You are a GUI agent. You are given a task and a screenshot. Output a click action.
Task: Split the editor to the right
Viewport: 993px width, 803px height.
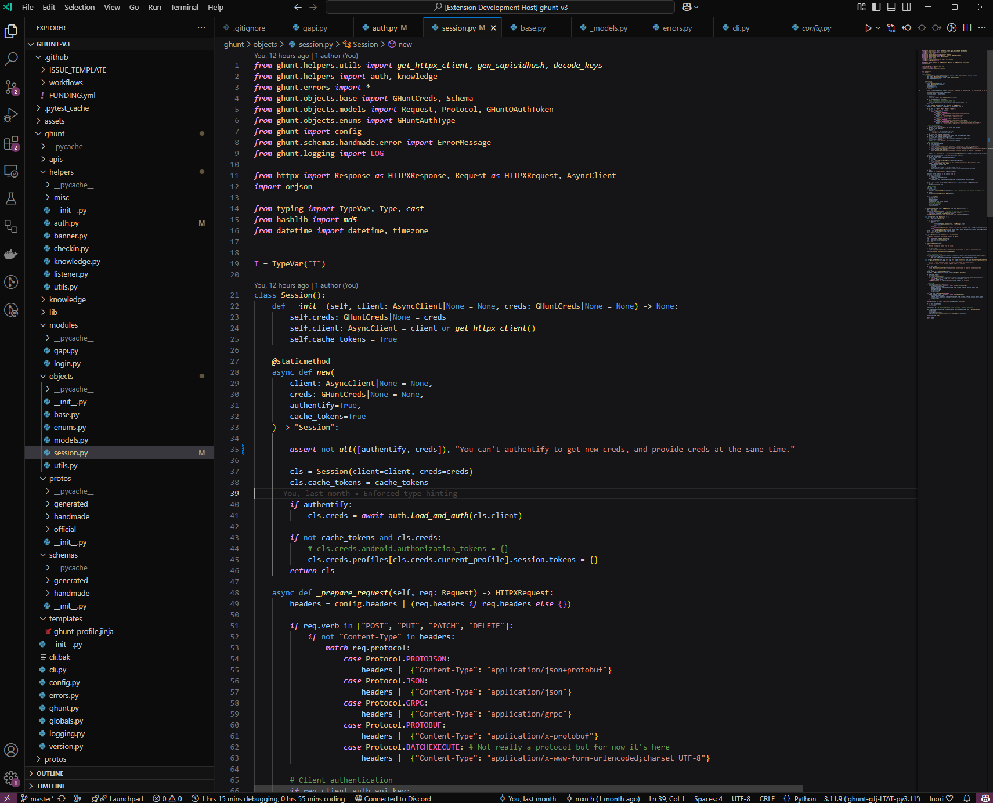(x=967, y=28)
